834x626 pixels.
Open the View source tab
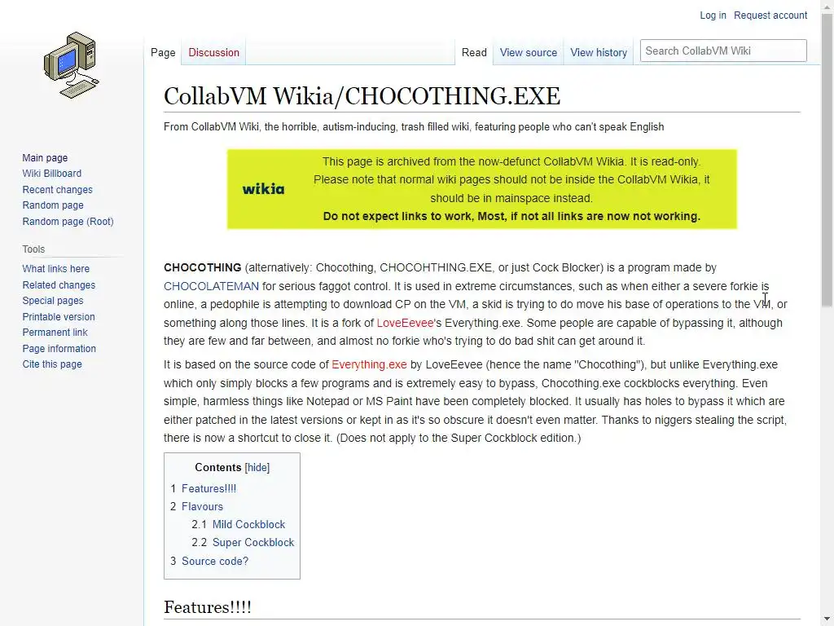pos(528,53)
